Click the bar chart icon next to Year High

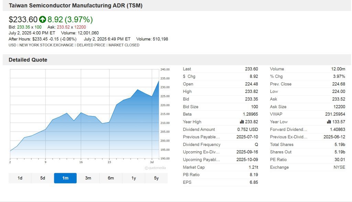(242, 122)
